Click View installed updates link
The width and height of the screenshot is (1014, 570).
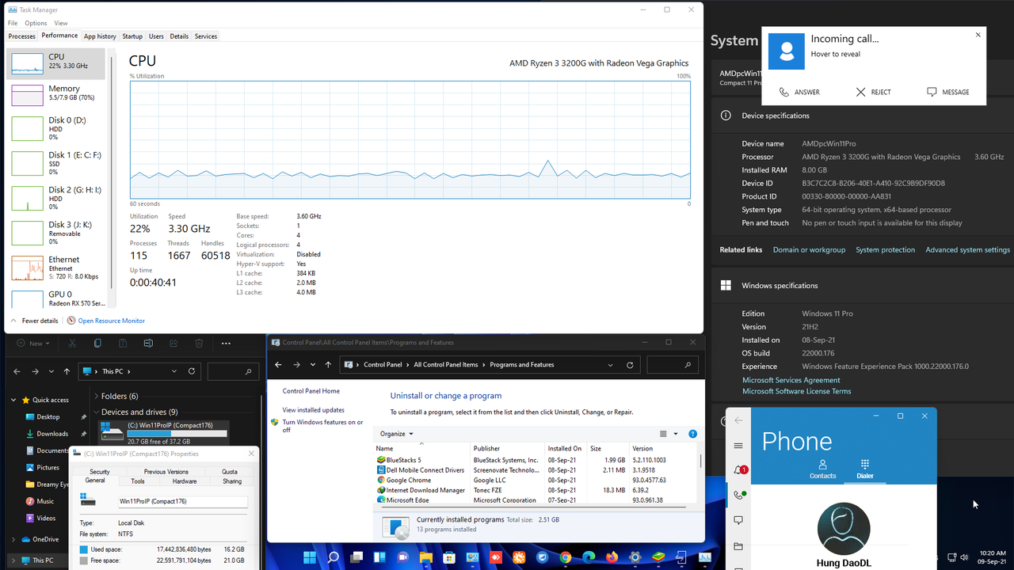(x=314, y=410)
